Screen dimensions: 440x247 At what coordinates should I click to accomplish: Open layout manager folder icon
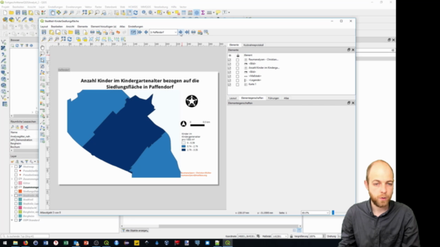tap(71, 32)
